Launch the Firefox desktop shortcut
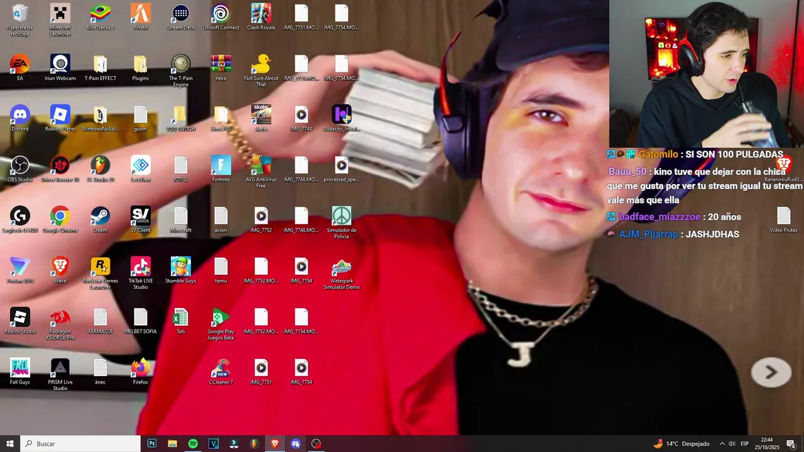The image size is (804, 452). click(x=141, y=372)
